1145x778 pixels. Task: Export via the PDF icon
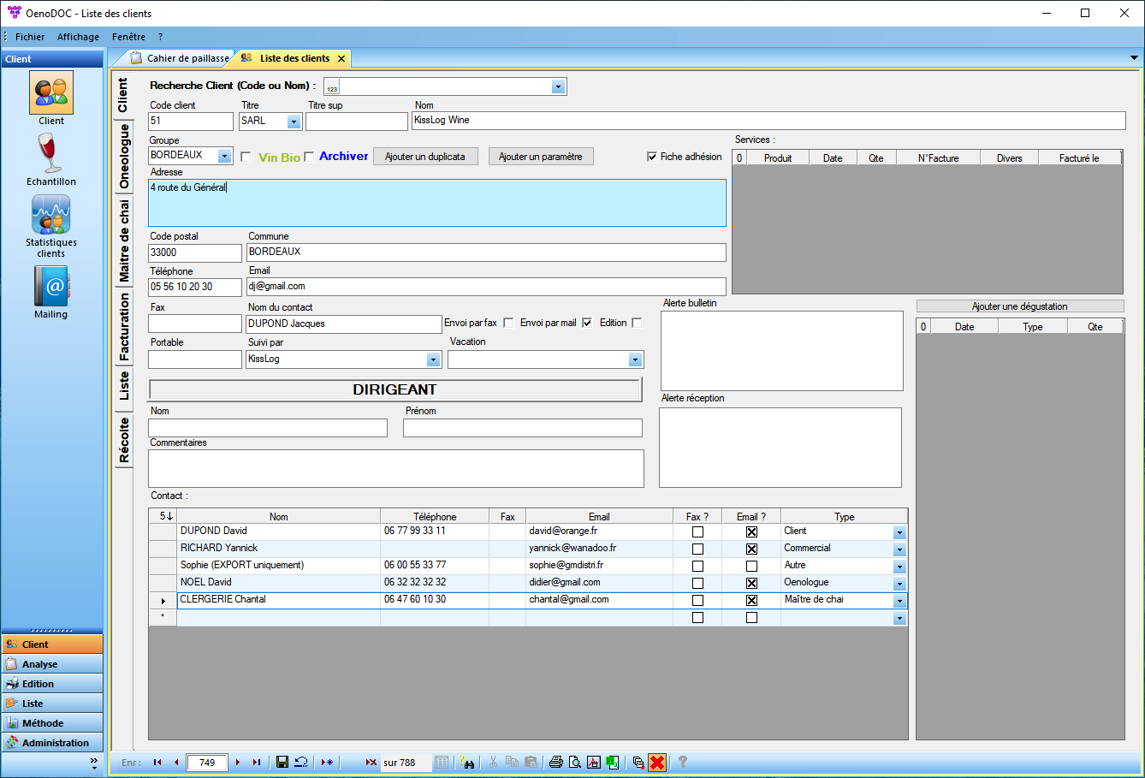click(594, 762)
